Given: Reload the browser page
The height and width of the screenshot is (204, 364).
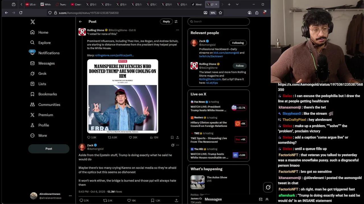Looking at the screenshot, I should click(21, 13).
